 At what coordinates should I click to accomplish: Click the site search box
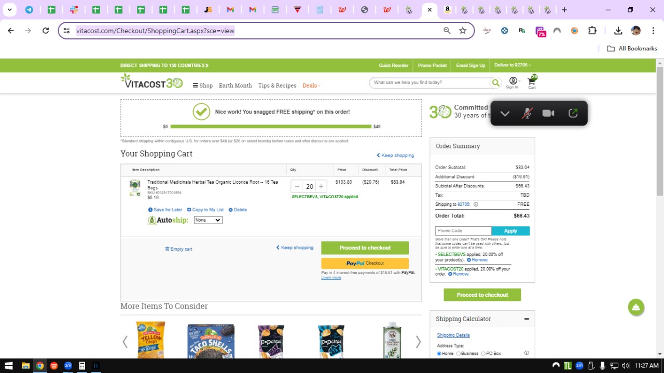[431, 82]
